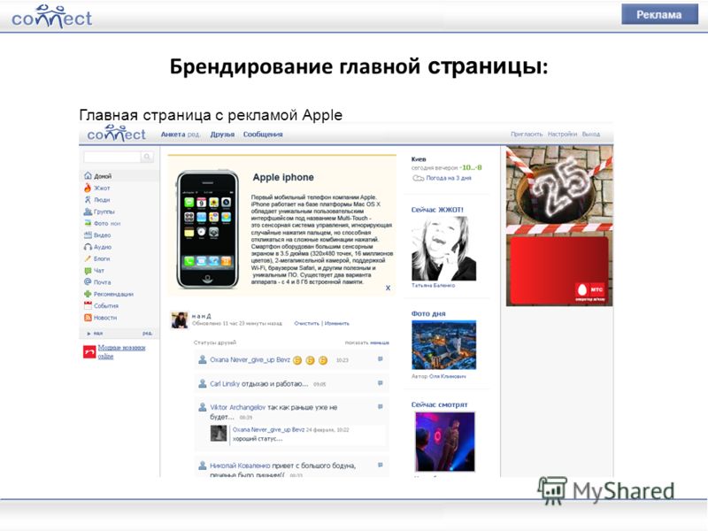Viewport: 708px width, 531px height.
Task: Click Погода на 3 дня link
Action: pyautogui.click(x=449, y=179)
